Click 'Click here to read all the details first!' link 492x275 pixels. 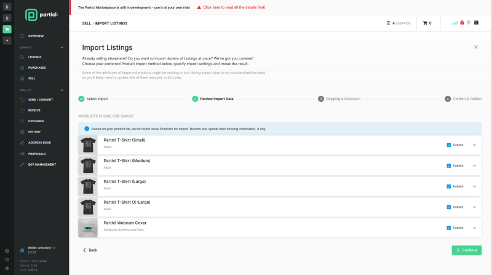[234, 7]
